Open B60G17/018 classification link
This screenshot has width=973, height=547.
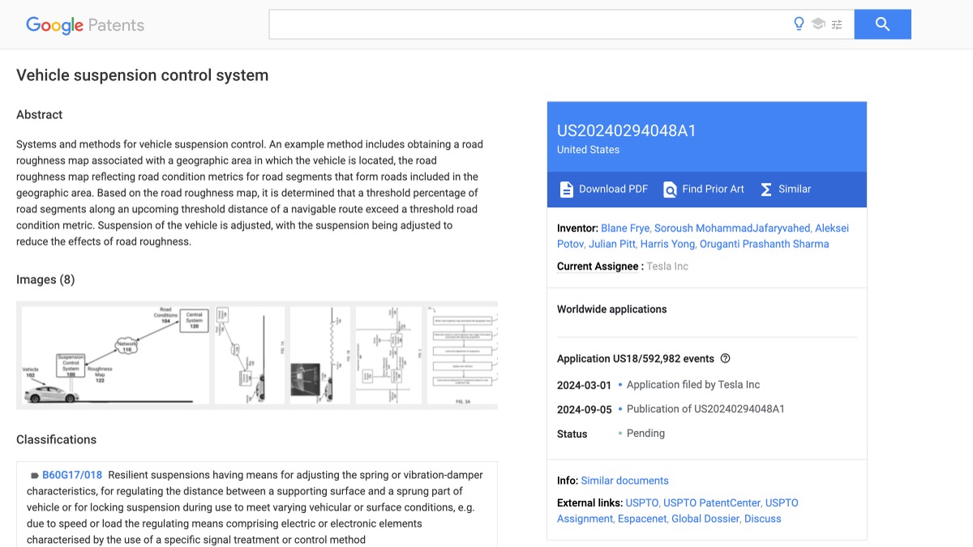[x=72, y=475]
